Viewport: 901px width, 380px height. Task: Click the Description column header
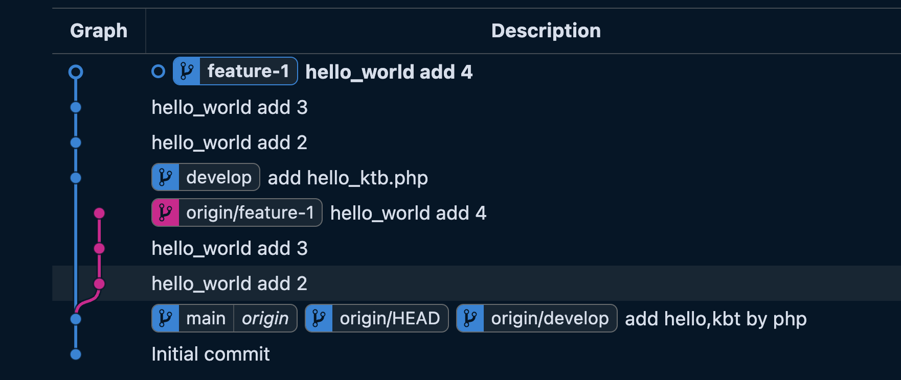tap(546, 31)
